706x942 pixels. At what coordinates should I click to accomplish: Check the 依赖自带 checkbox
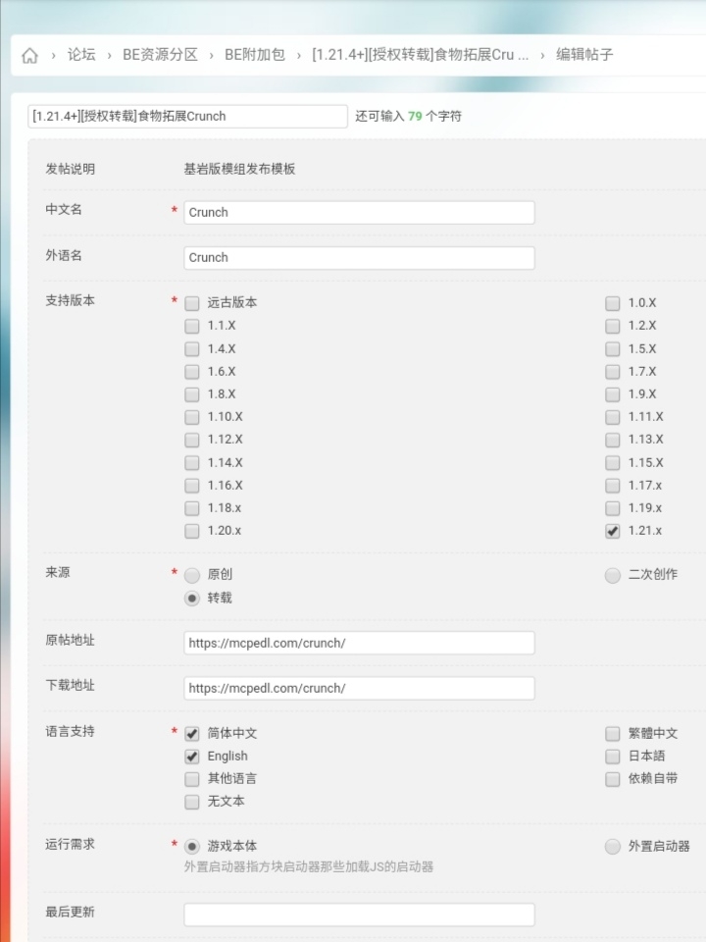[x=612, y=779]
